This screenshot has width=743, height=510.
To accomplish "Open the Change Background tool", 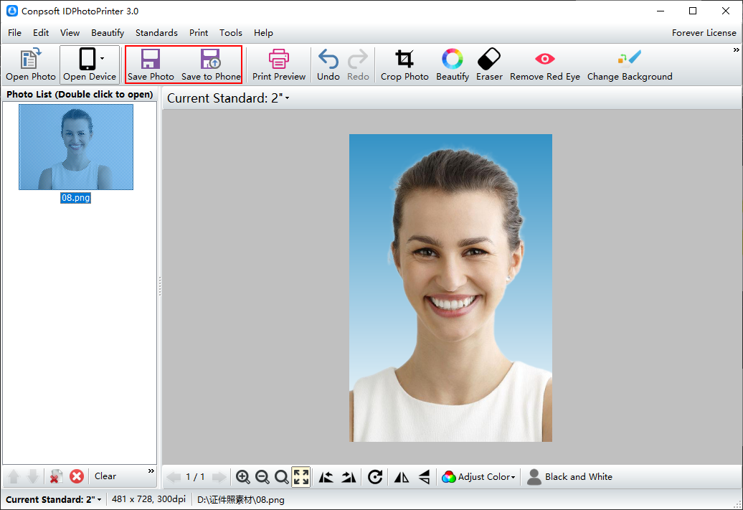I will (630, 65).
